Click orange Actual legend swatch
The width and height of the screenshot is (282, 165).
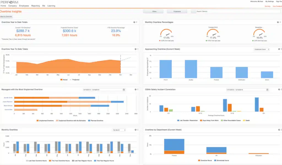point(61,79)
